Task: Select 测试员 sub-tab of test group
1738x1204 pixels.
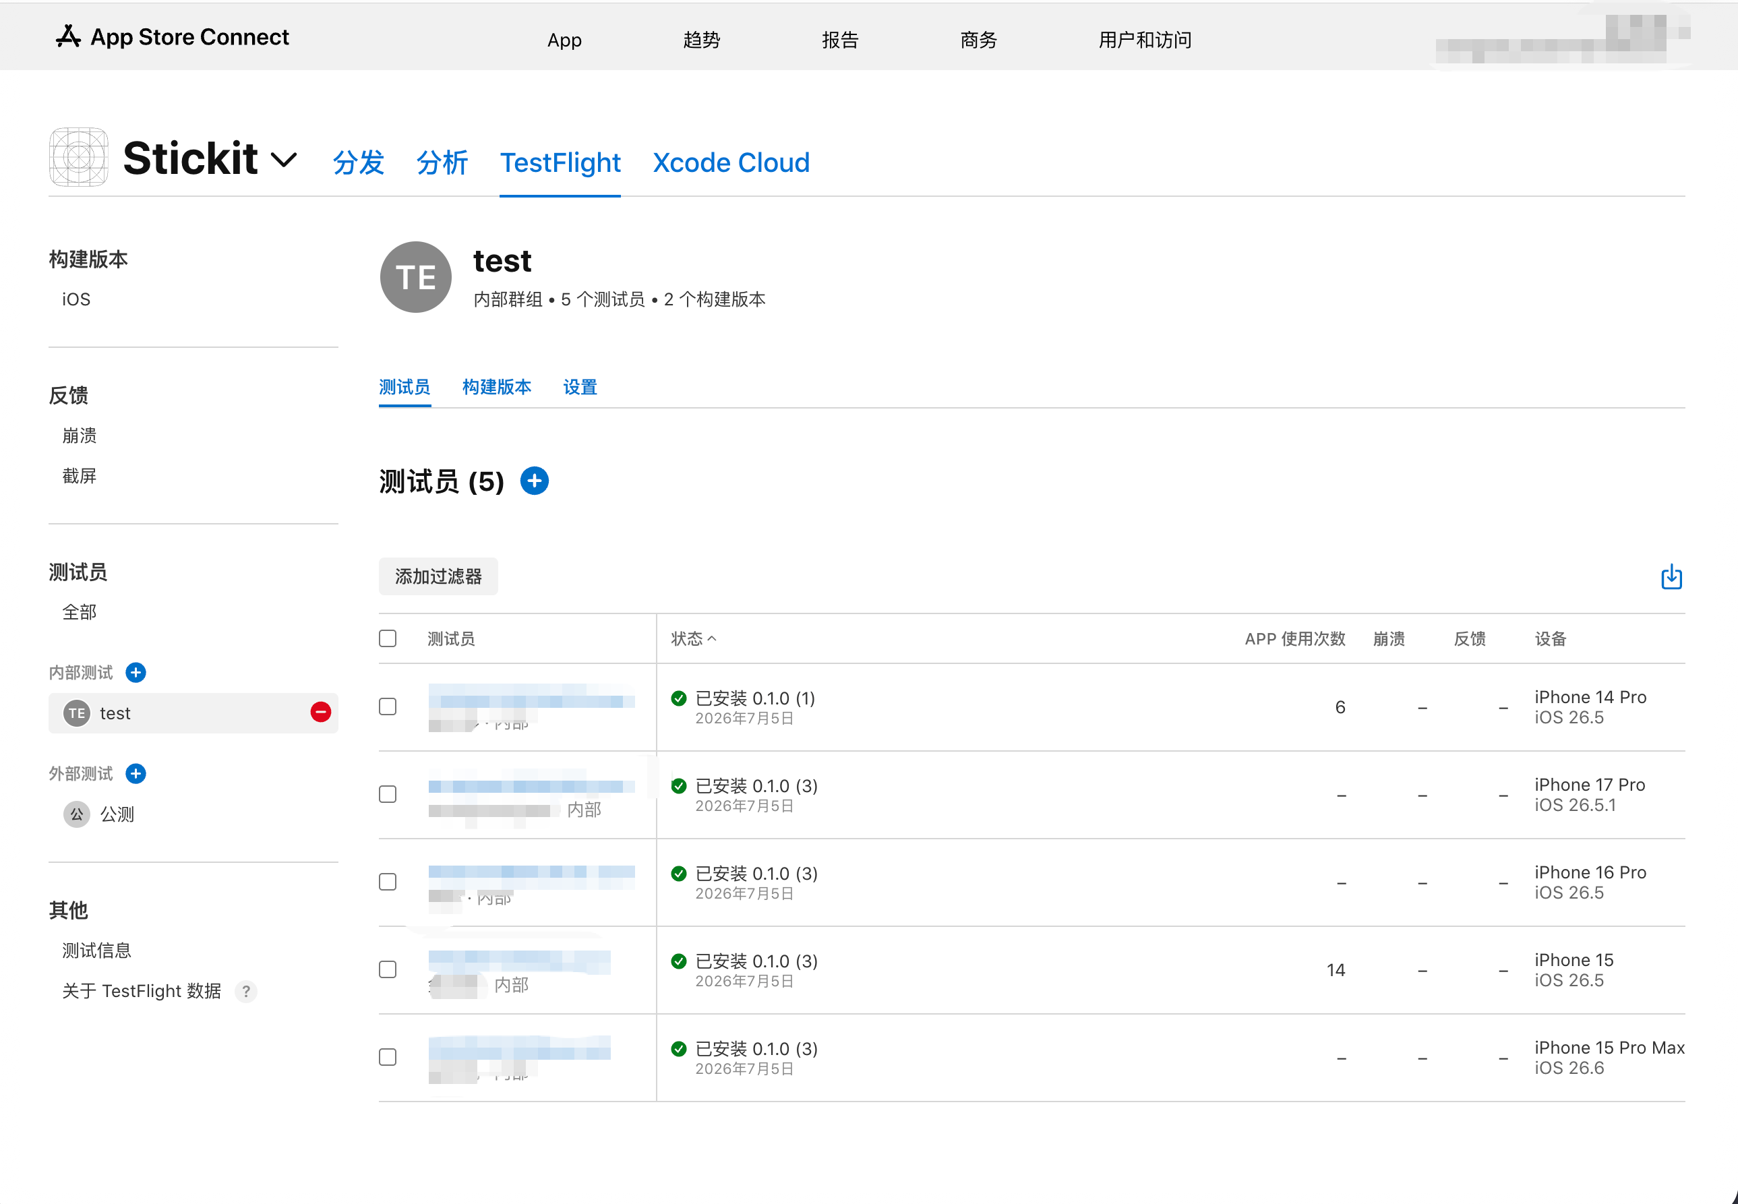Action: (x=405, y=387)
